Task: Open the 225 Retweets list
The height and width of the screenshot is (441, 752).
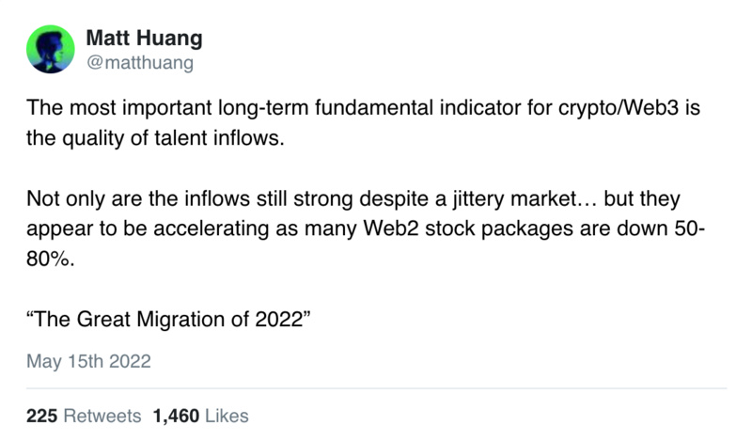Action: [84, 415]
